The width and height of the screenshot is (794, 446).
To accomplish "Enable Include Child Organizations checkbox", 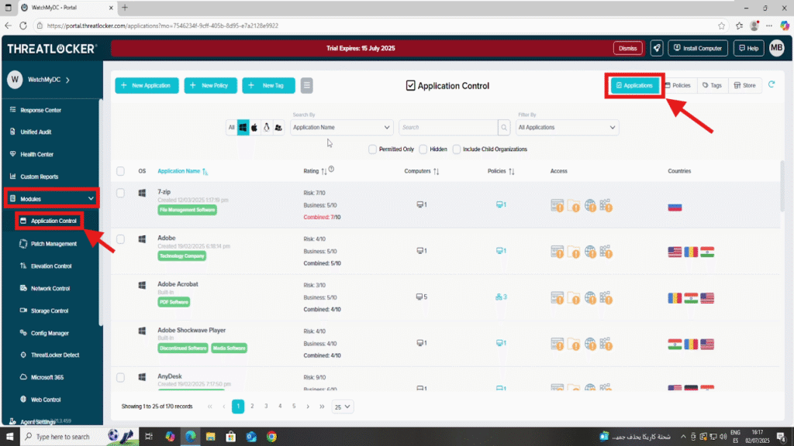I will [457, 149].
